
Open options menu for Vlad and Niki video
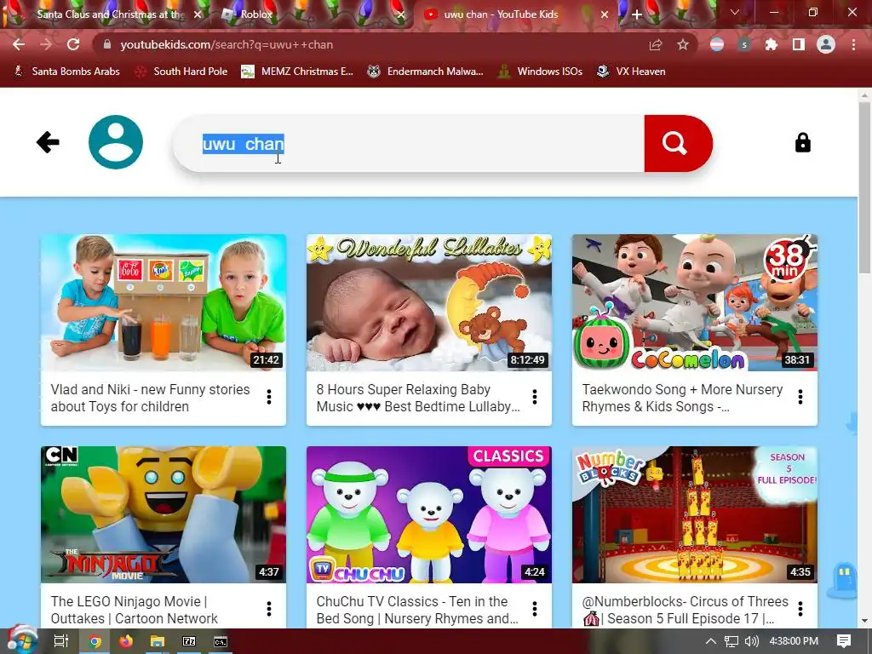click(269, 397)
